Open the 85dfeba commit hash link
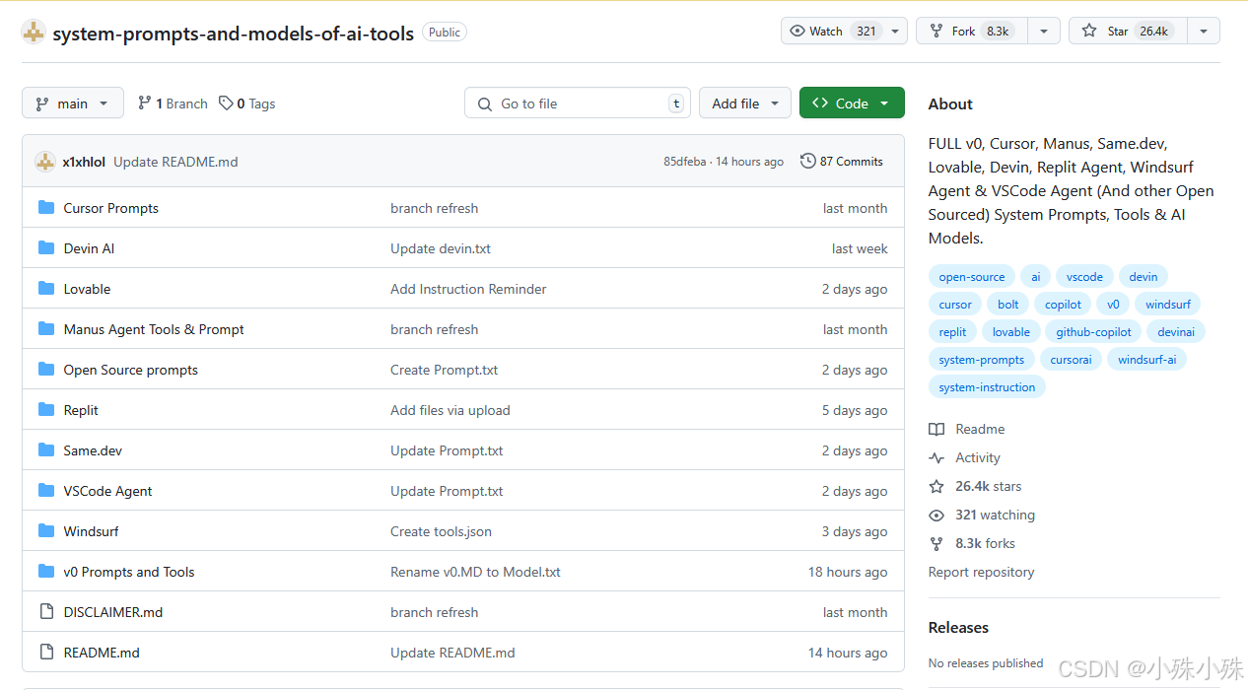 [x=684, y=162]
